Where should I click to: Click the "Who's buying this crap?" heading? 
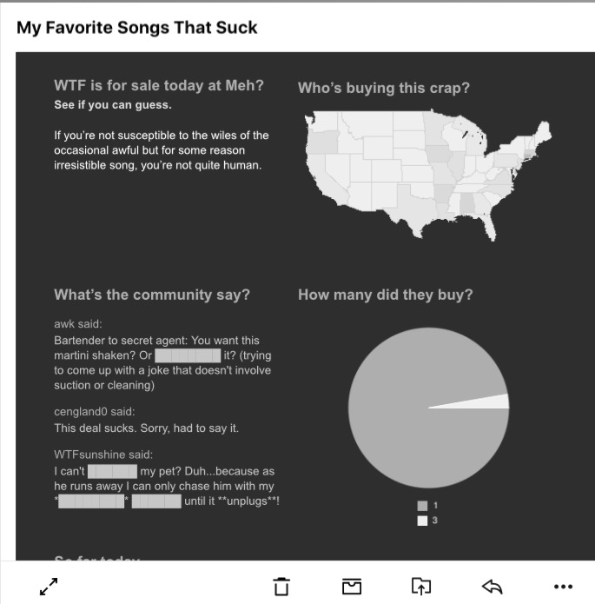click(x=384, y=88)
